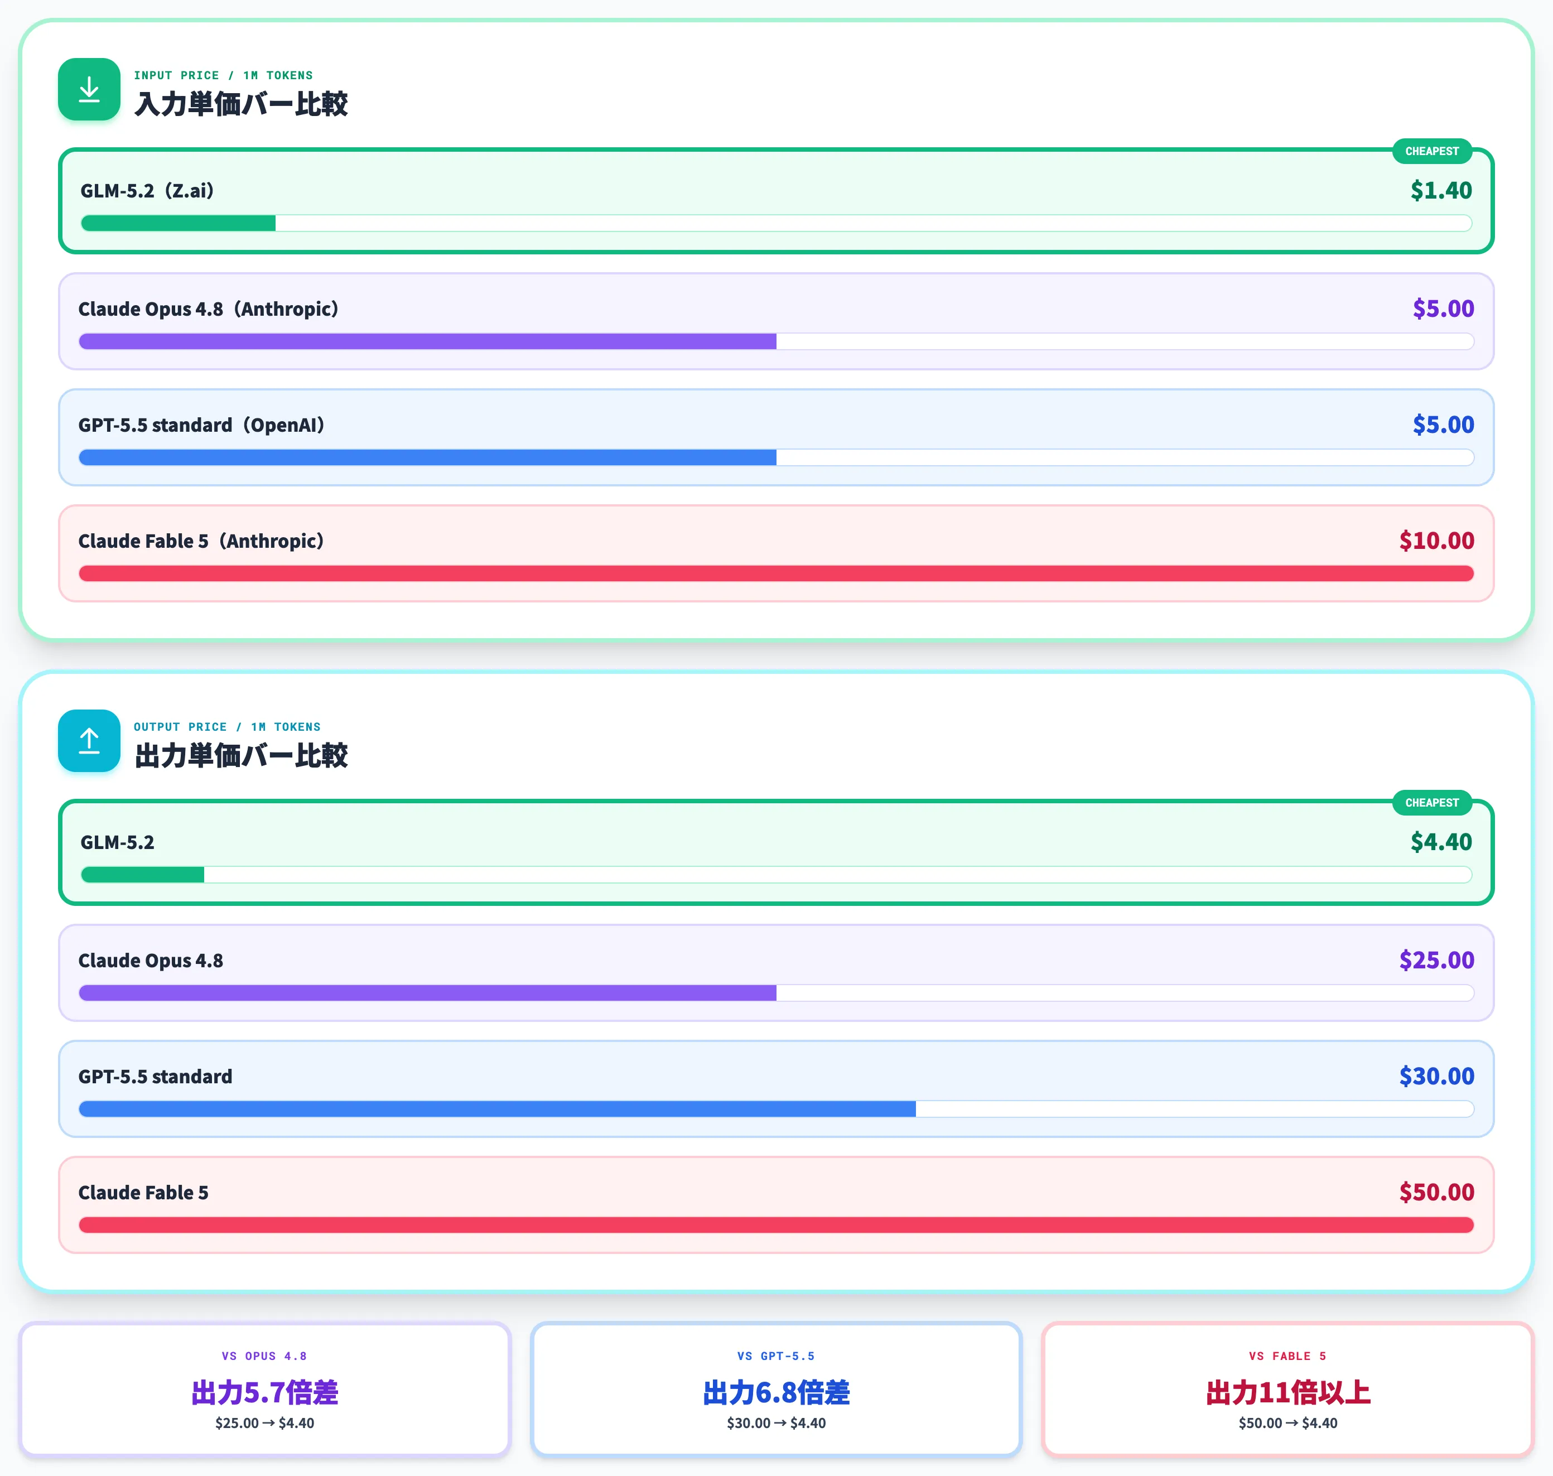Click the VS GPT-5.5 label
The width and height of the screenshot is (1553, 1476).
coord(776,1357)
